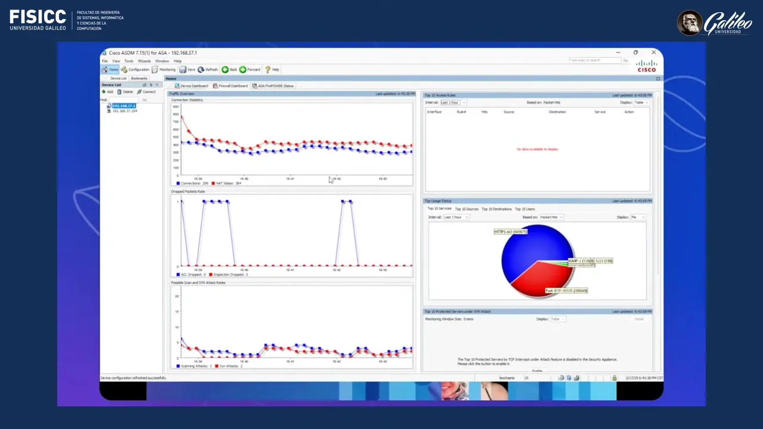Switch to ASA FirePOWER Status tab

273,86
